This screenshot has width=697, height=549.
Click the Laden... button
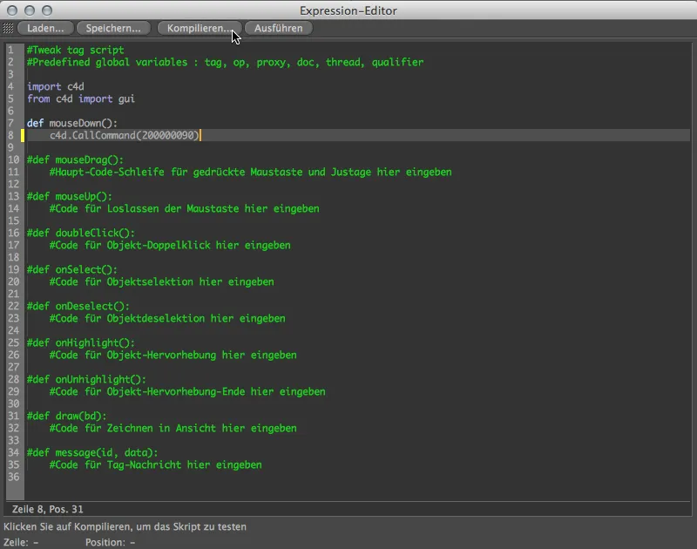(x=45, y=28)
